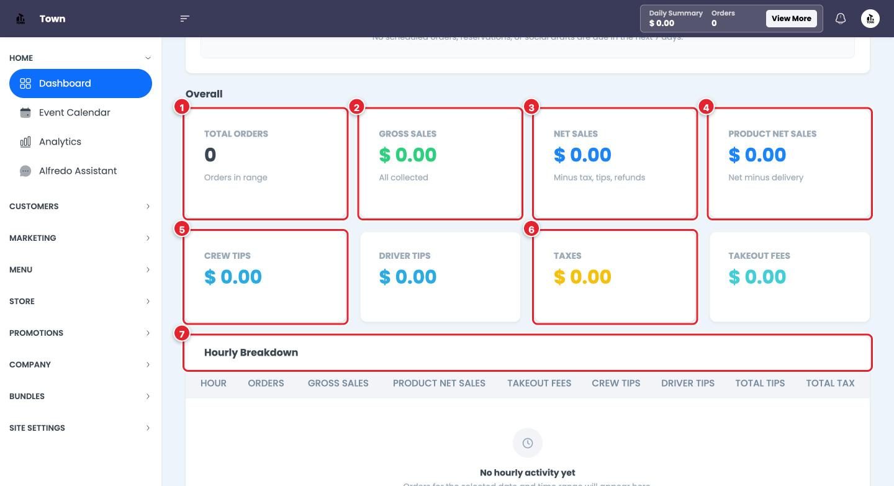Click the View More button
This screenshot has width=894, height=486.
point(791,19)
